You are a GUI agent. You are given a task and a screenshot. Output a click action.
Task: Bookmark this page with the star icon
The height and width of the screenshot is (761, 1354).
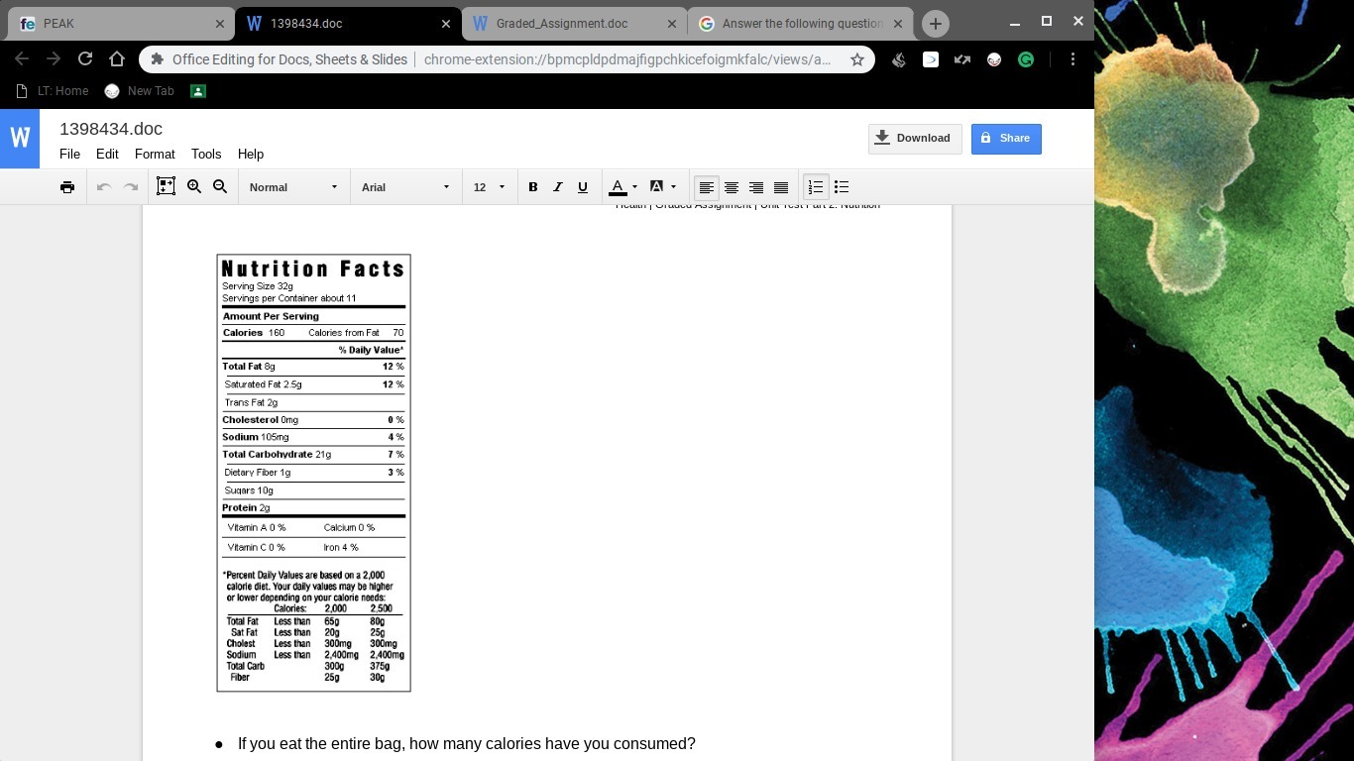click(x=857, y=59)
